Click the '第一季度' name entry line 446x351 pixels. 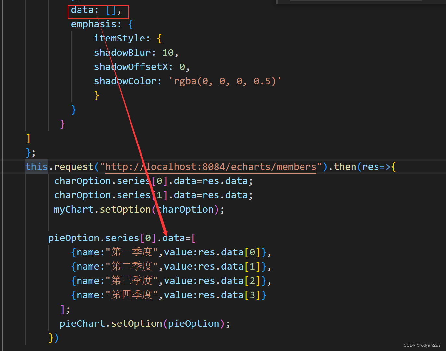pos(171,252)
